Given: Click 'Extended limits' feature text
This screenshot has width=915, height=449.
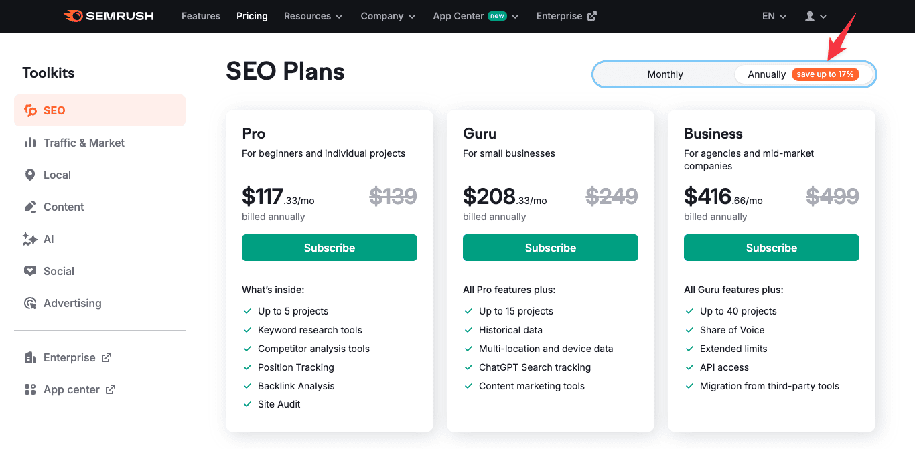Looking at the screenshot, I should (733, 349).
